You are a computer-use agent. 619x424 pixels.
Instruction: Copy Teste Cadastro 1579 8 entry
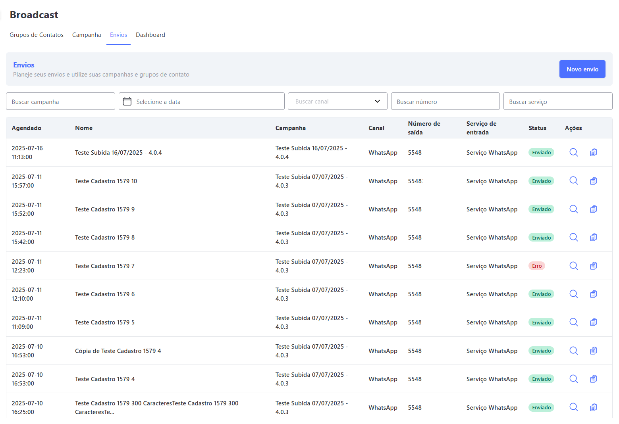[x=594, y=237]
